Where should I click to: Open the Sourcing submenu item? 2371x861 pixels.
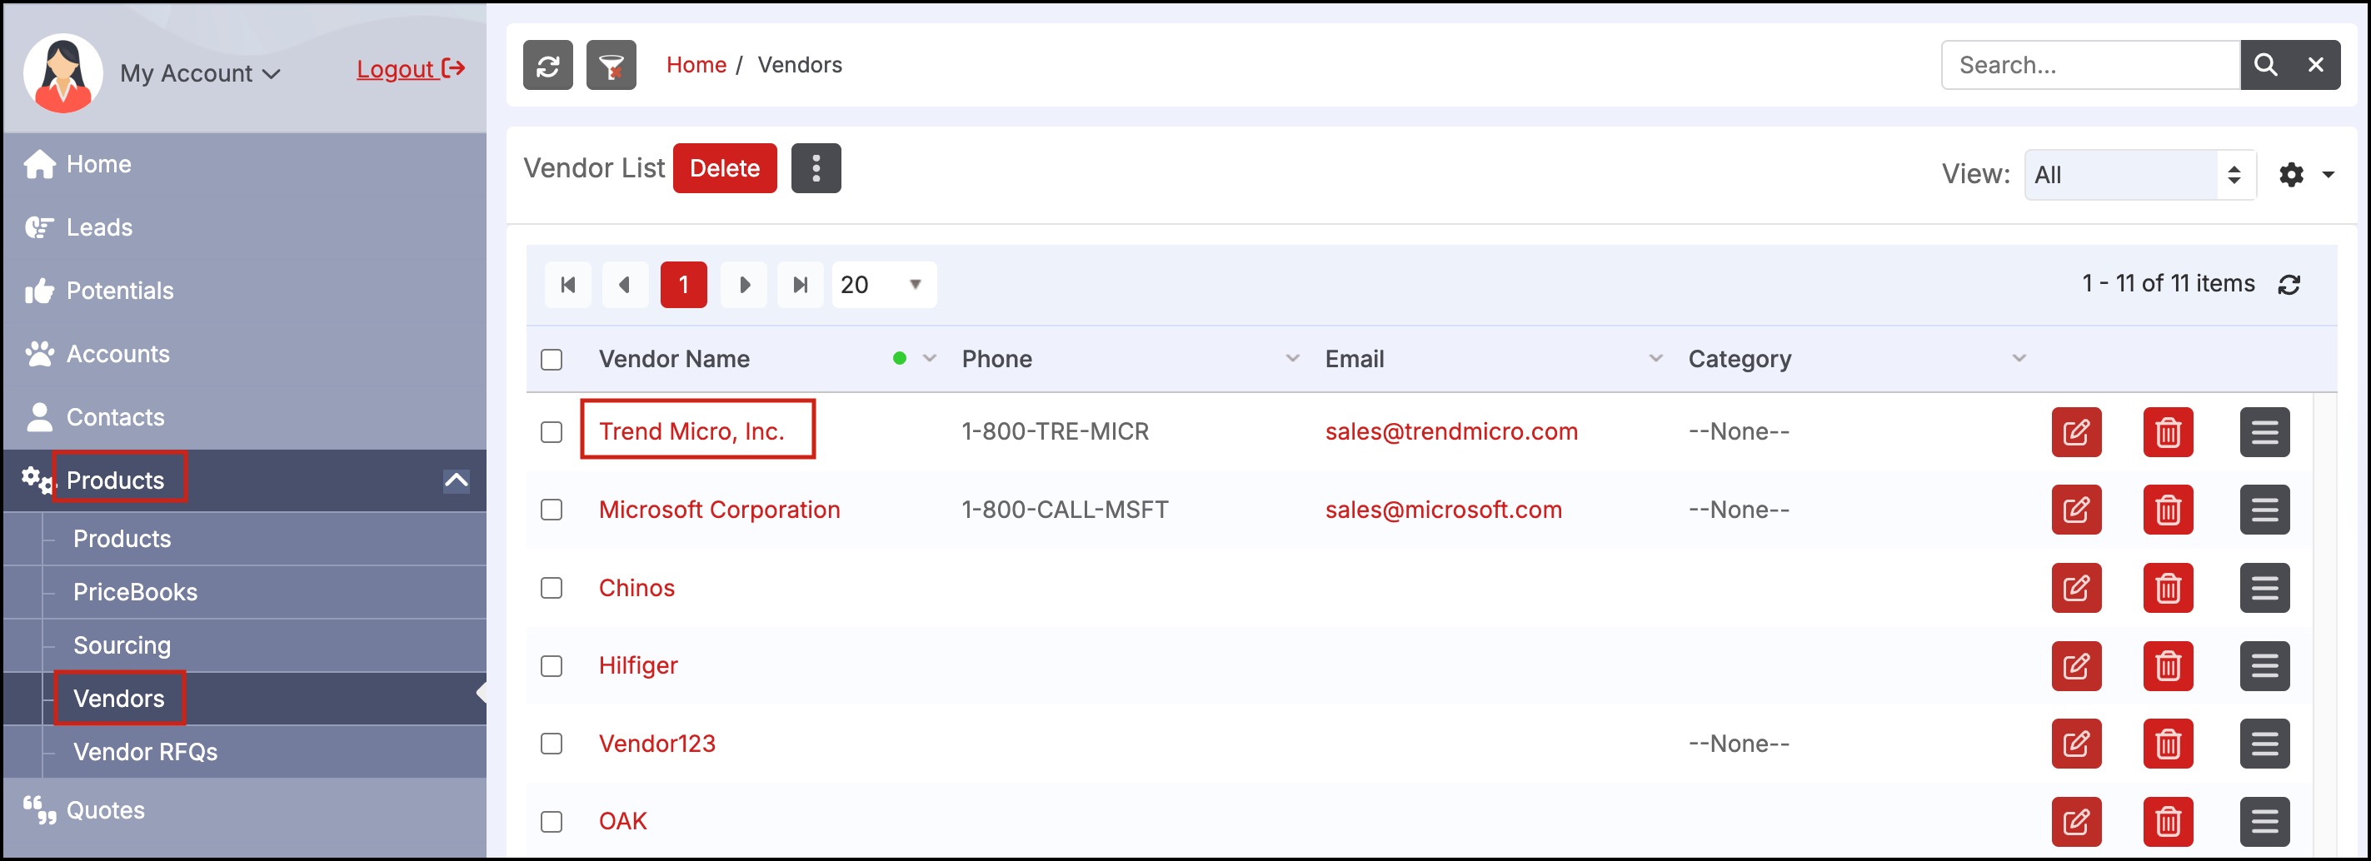[245, 646]
